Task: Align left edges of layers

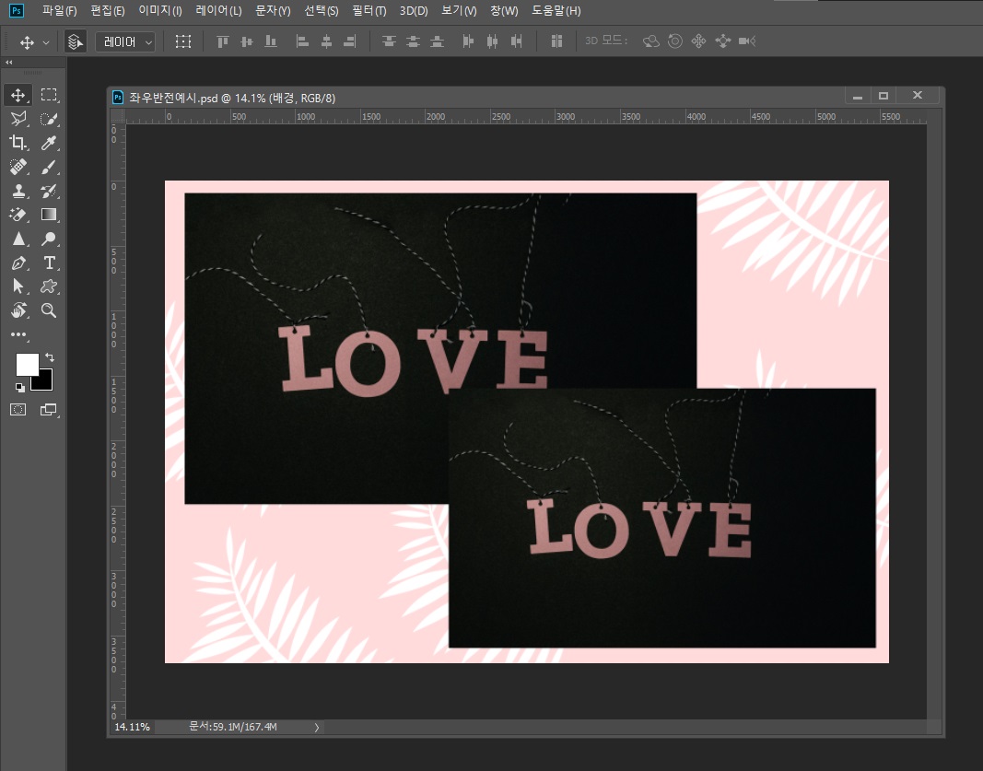Action: click(x=302, y=41)
